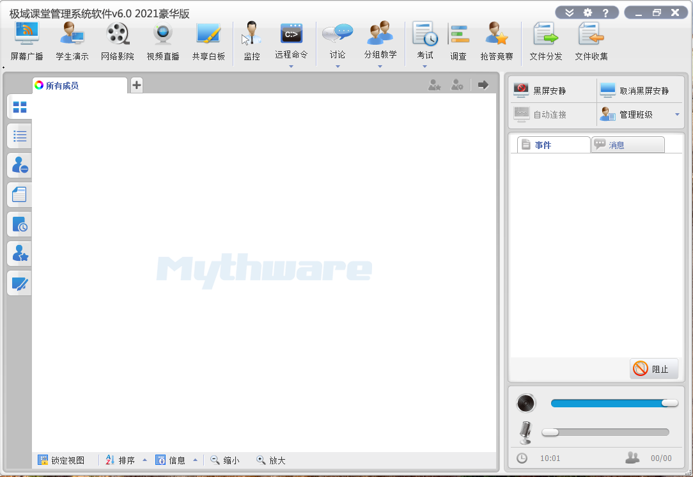Expand the Info (信息) options arrow
This screenshot has height=477, width=693.
click(195, 460)
